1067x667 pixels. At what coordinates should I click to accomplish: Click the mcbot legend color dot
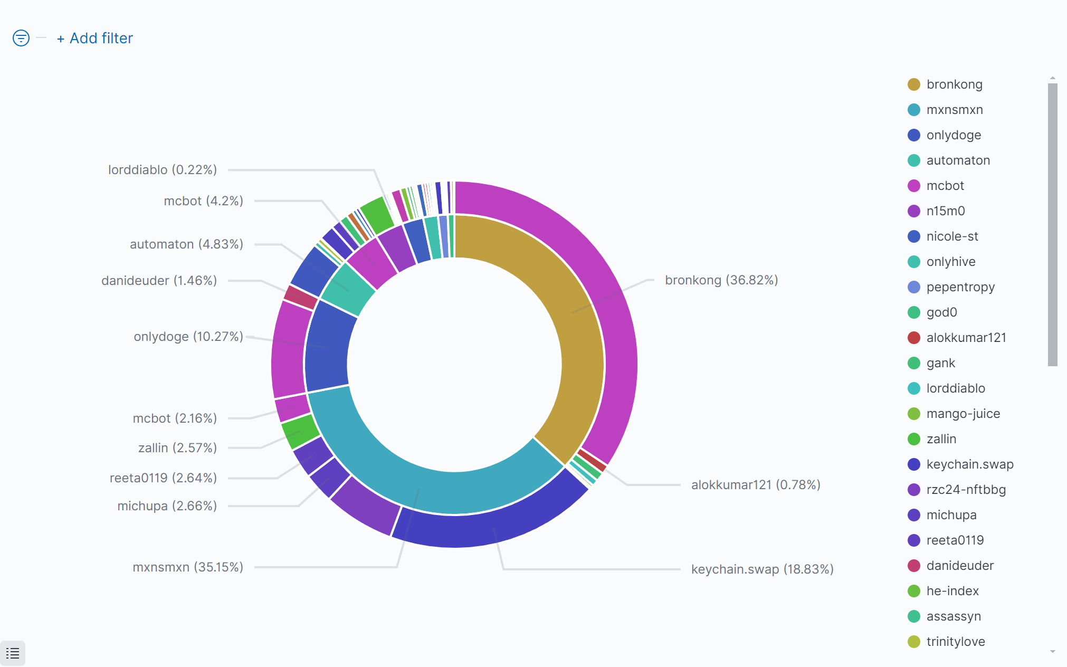[x=914, y=186]
